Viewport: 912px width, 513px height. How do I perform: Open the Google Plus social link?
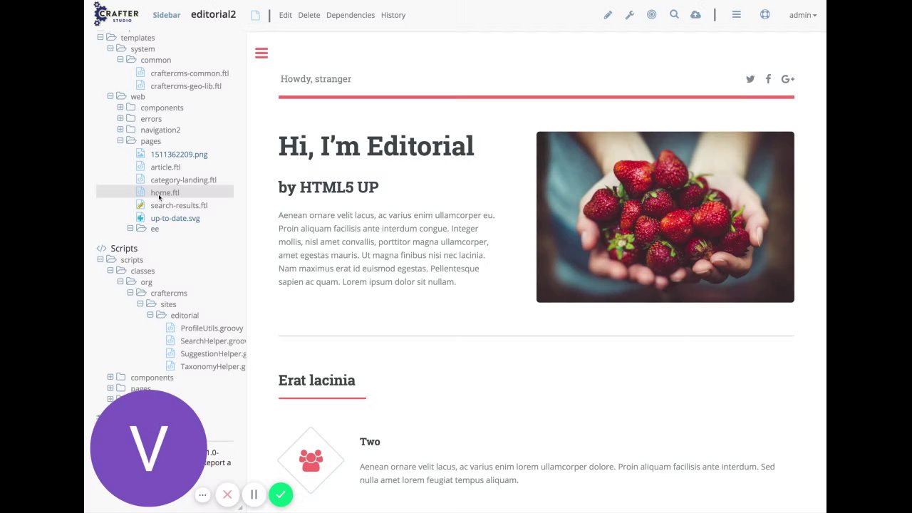pyautogui.click(x=788, y=79)
